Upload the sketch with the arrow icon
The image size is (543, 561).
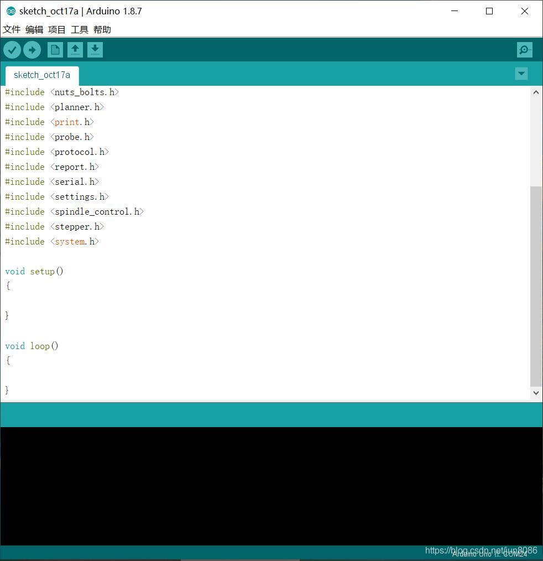(x=32, y=50)
